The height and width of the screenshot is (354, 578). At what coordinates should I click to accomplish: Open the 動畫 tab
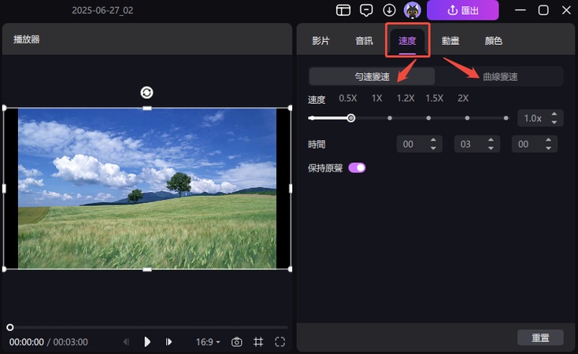pos(450,41)
